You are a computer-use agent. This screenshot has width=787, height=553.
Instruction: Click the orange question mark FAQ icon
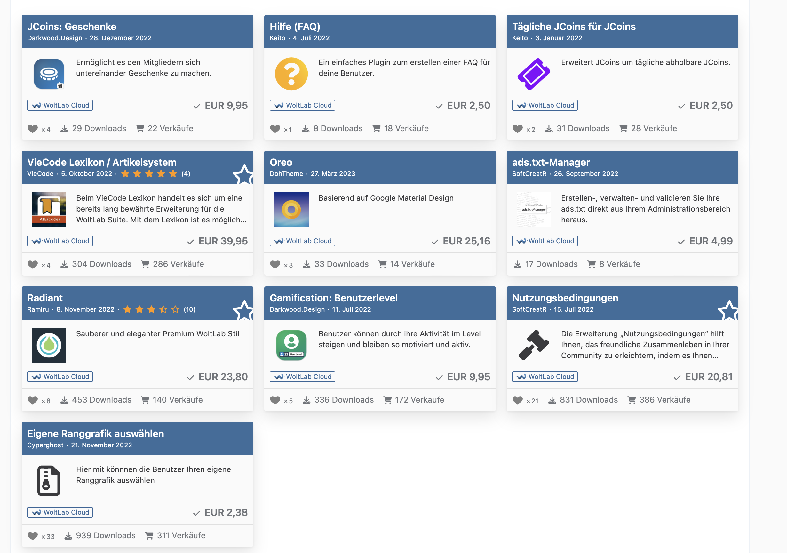tap(291, 74)
